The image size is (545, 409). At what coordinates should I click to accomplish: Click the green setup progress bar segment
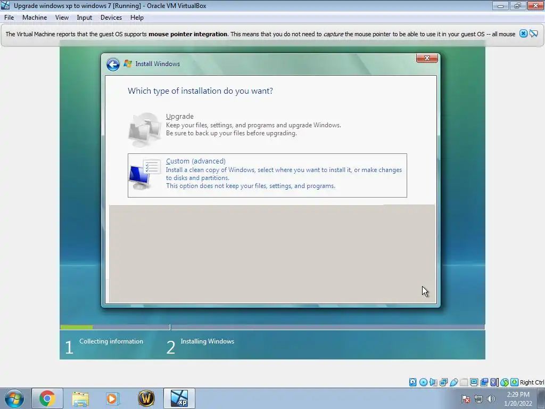click(77, 328)
